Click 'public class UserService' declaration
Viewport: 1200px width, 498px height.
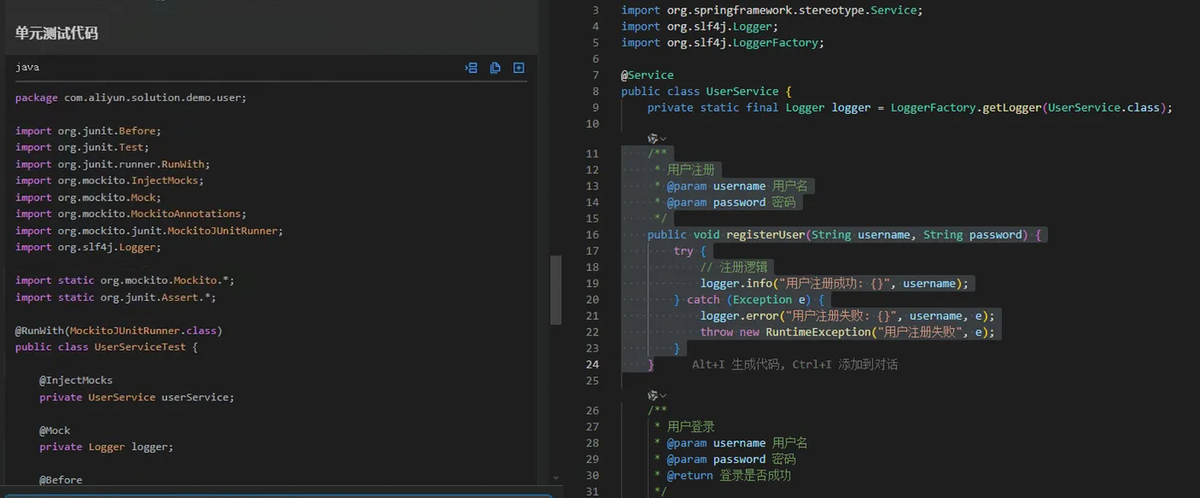click(706, 91)
